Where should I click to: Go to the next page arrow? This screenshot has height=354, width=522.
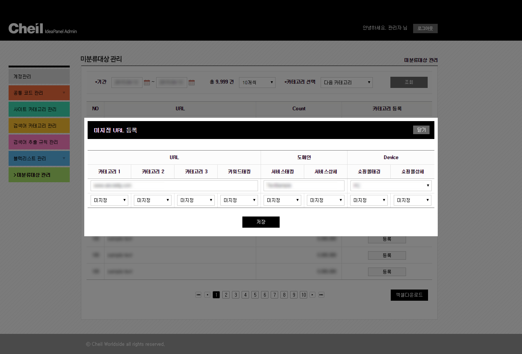tap(312, 295)
